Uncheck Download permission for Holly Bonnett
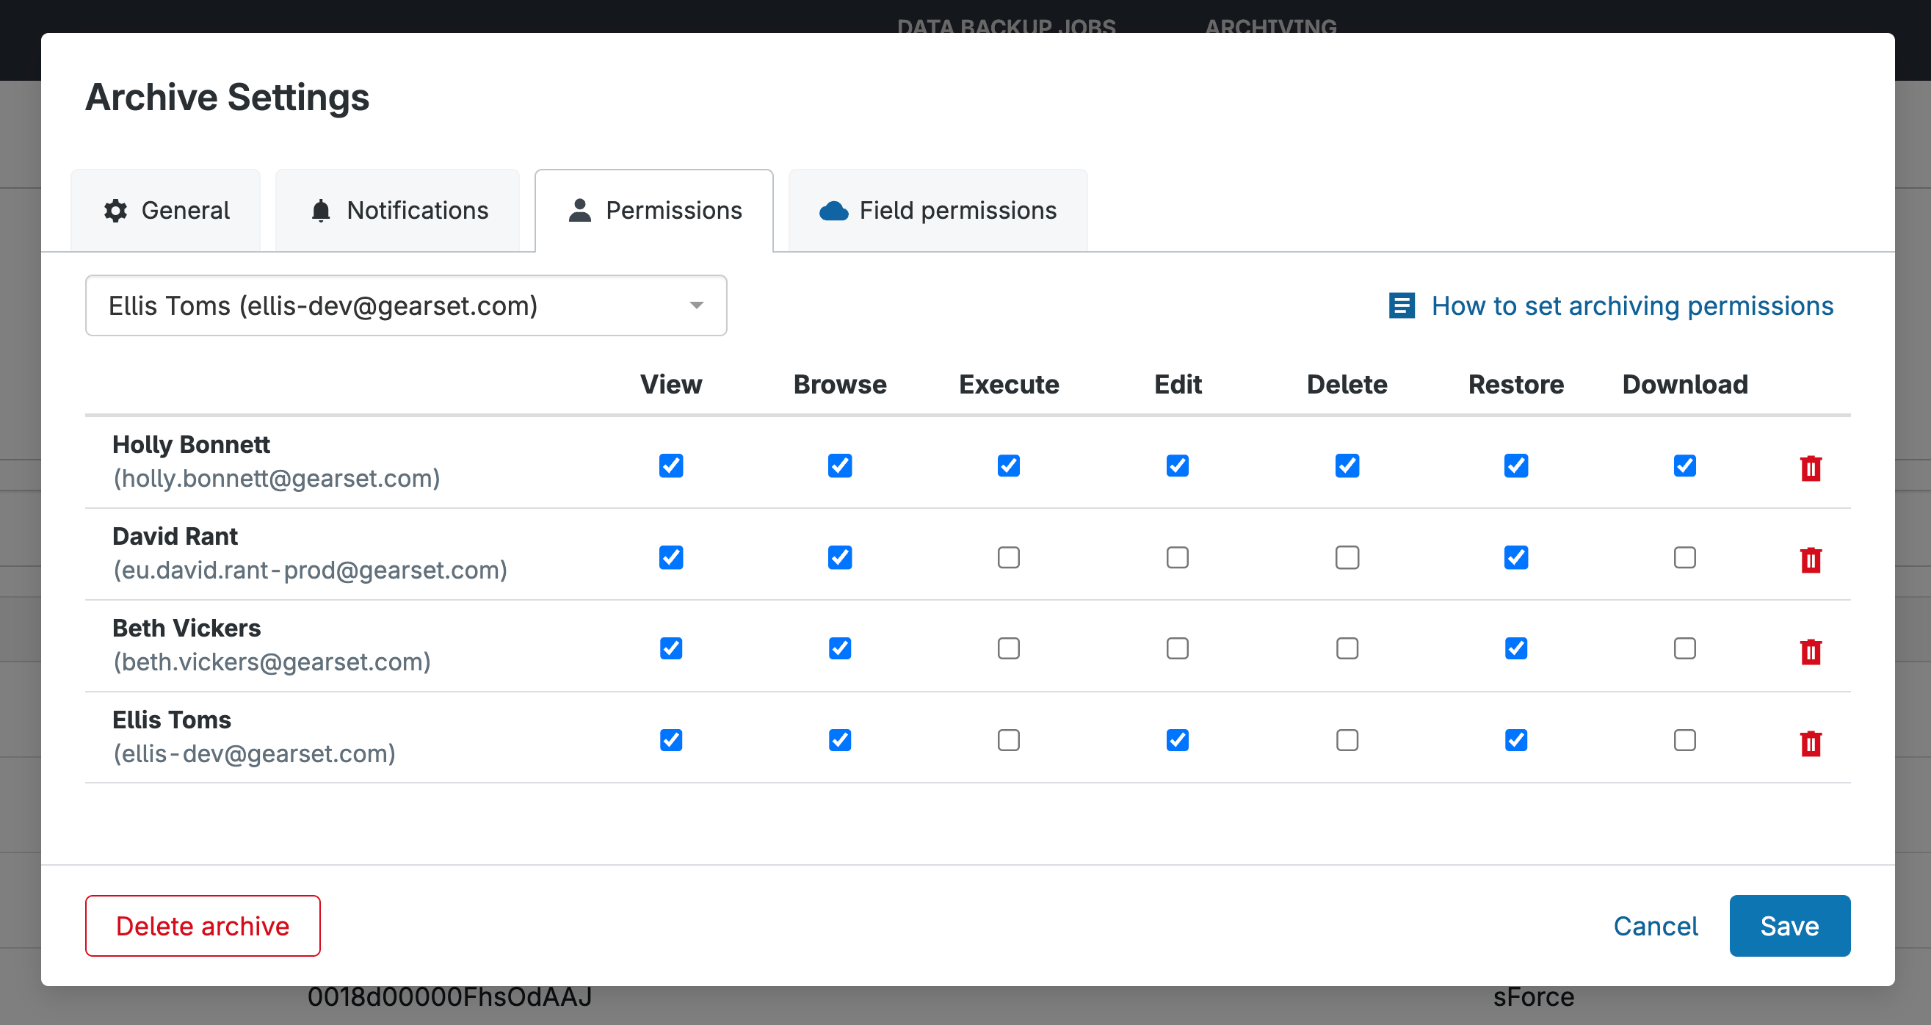1931x1025 pixels. coord(1684,466)
